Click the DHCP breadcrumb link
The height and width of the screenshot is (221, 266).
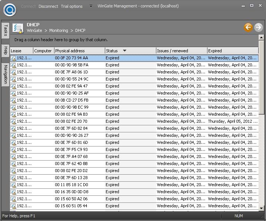pyautogui.click(x=80, y=30)
